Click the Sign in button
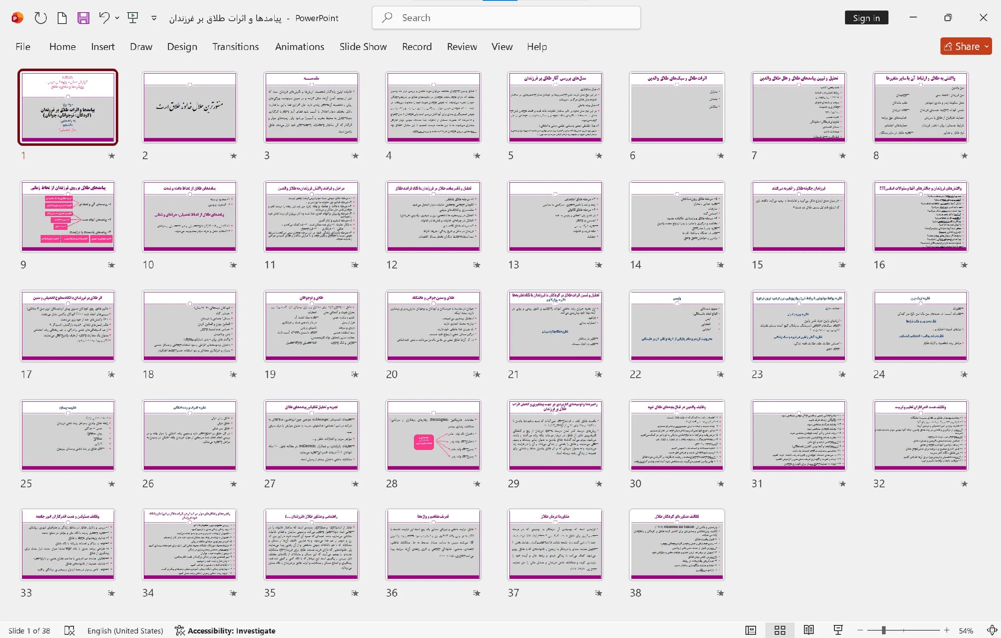 point(866,18)
